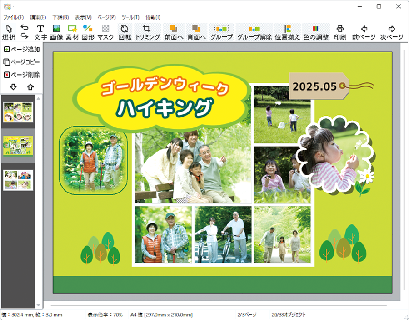Select the 選択 arrow tool
This screenshot has height=320, width=409.
coord(8,32)
